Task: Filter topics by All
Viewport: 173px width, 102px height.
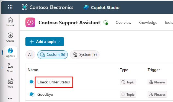Action: pyautogui.click(x=30, y=54)
